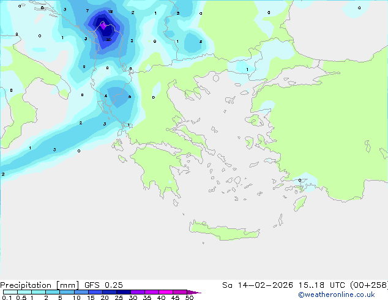The height and width of the screenshot is (300, 388).
Task: Open the weatheronline.co.uk copyright link
Action: pos(336,294)
